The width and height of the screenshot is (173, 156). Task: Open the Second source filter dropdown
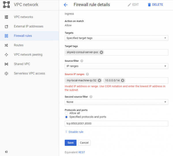tap(116, 102)
